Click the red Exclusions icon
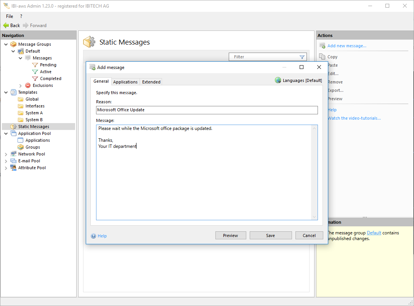The width and height of the screenshot is (414, 306). point(28,86)
